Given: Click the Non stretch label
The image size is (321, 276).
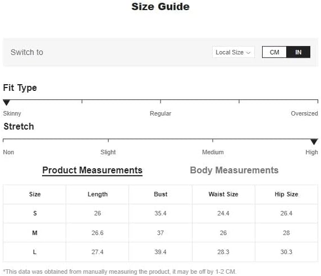Looking at the screenshot, I should coord(8,152).
